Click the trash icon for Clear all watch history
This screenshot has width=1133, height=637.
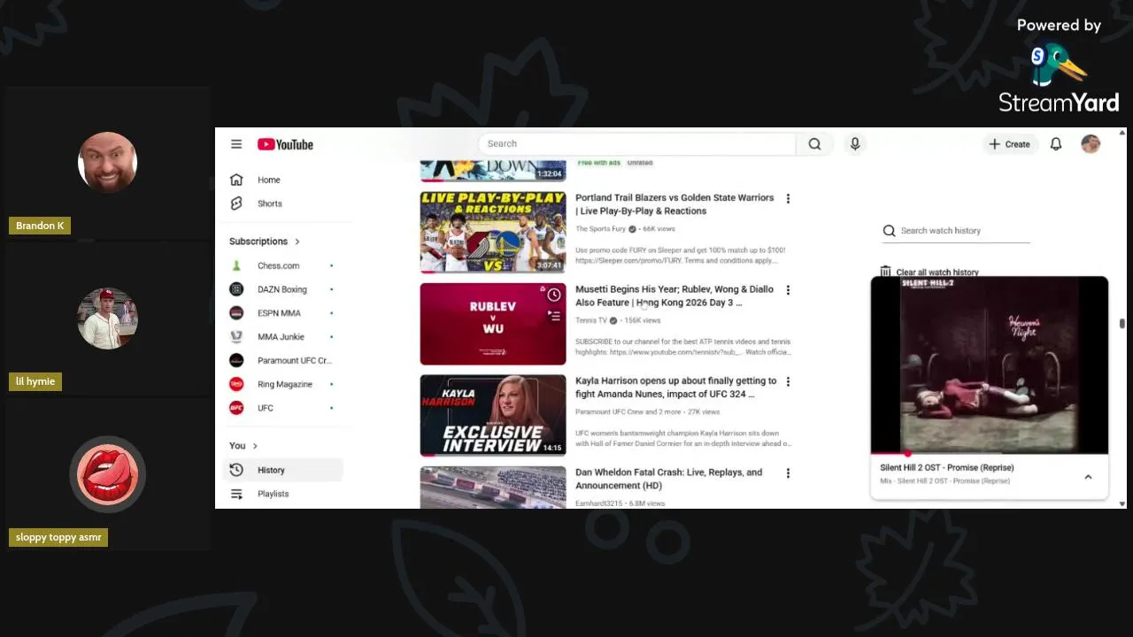(886, 272)
